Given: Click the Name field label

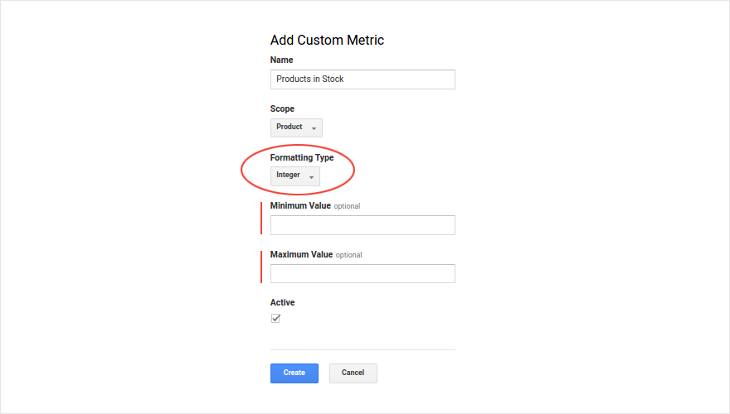Looking at the screenshot, I should [x=282, y=60].
